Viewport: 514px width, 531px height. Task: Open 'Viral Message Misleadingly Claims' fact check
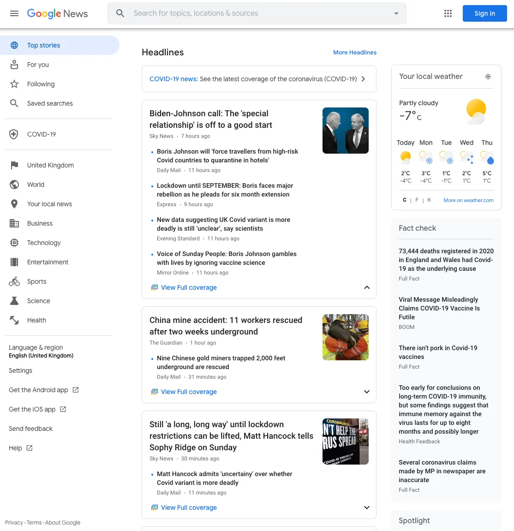(439, 309)
